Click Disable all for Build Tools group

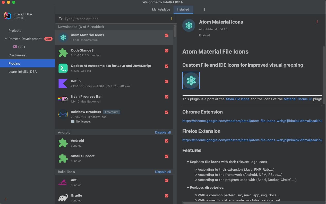163,172
